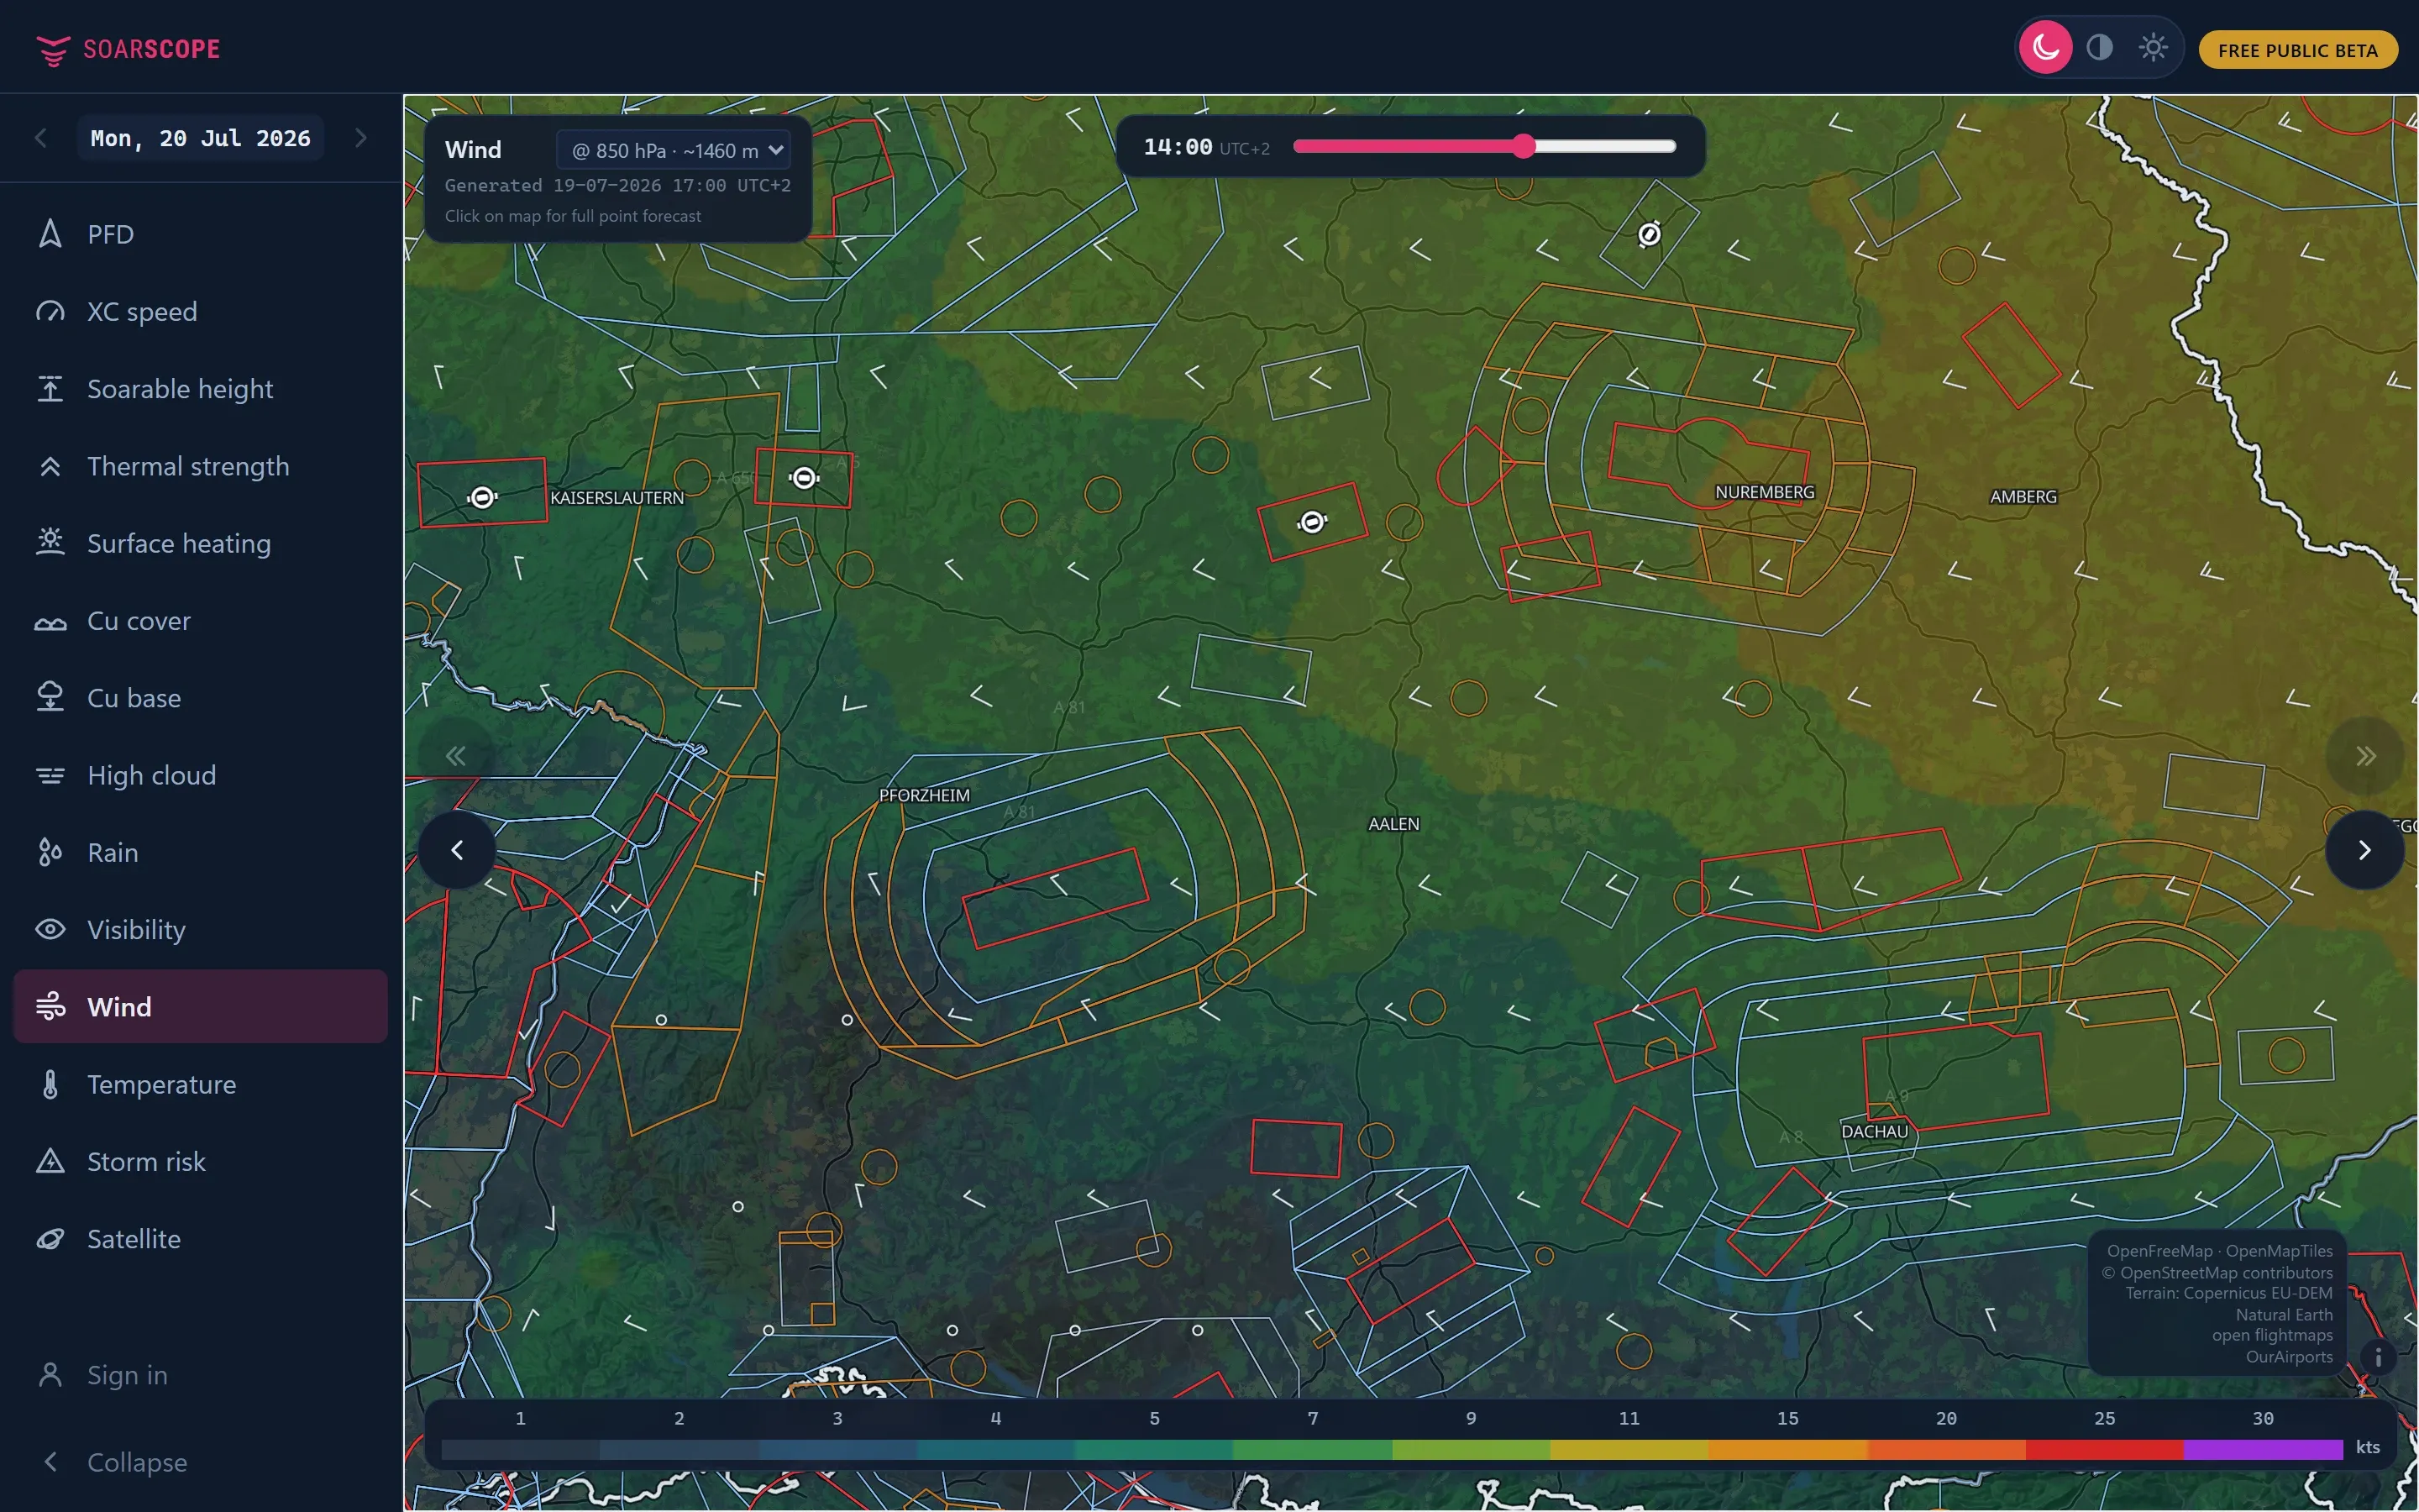Open the Sign in link
This screenshot has width=2419, height=1512.
200,1375
